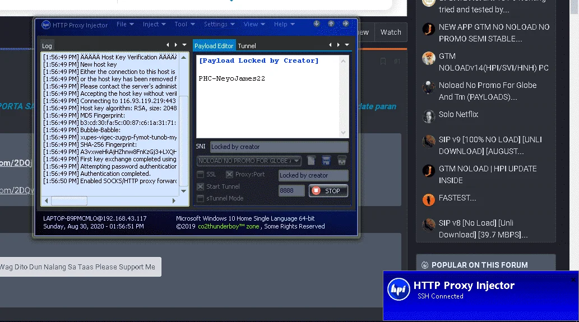Click the flame icon beside POPULAR ON THIS FORUM
Image resolution: width=579 pixels, height=322 pixels.
tap(425, 265)
